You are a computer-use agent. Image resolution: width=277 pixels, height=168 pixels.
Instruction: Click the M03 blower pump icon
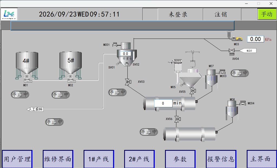click(237, 39)
